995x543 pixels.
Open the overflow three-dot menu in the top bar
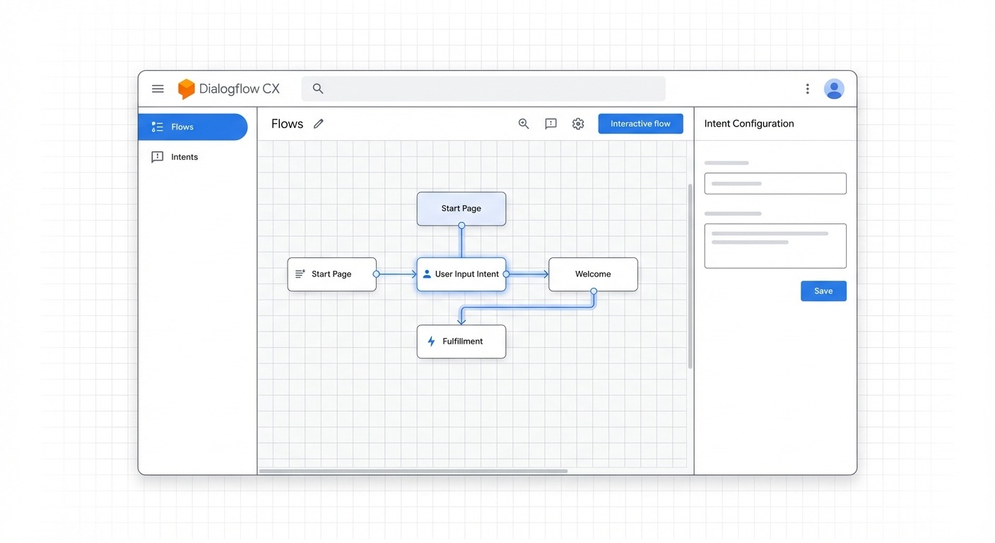(x=807, y=88)
